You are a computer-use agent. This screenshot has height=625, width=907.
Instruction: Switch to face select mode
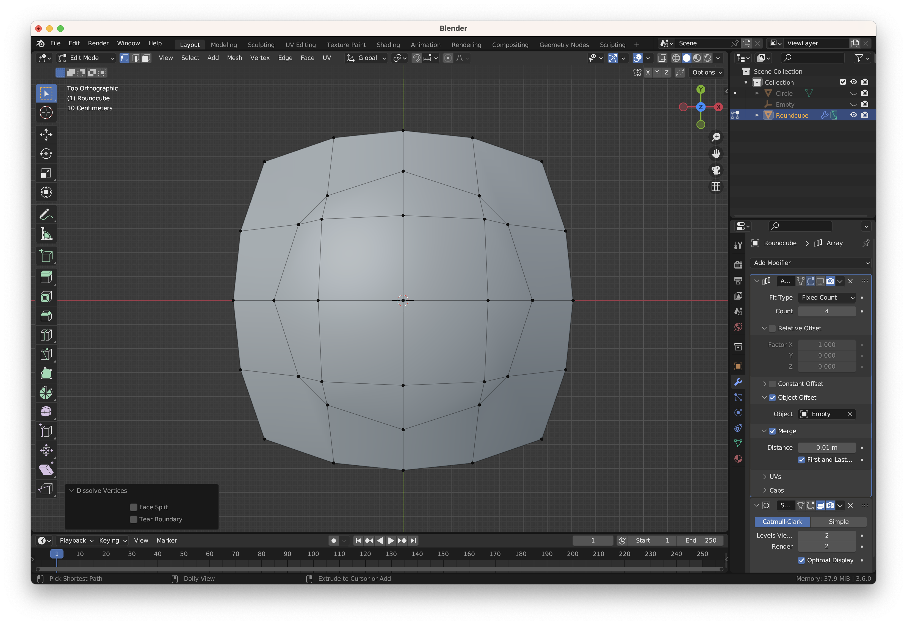(x=146, y=58)
